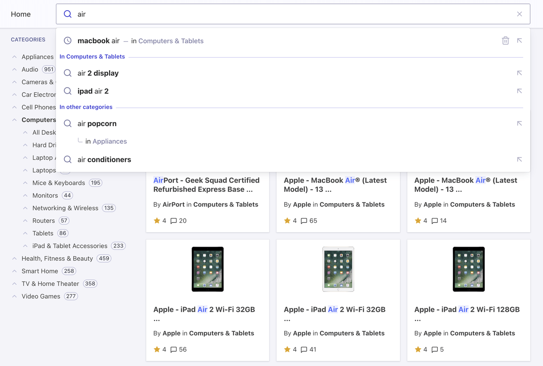Collapse the Video Games category chevron
Image resolution: width=543 pixels, height=366 pixels.
click(x=14, y=296)
